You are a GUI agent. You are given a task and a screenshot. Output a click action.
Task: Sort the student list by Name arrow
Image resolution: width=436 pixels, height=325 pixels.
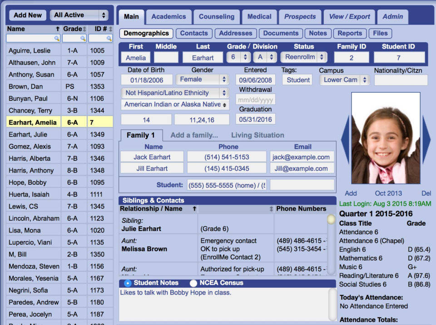pyautogui.click(x=57, y=29)
